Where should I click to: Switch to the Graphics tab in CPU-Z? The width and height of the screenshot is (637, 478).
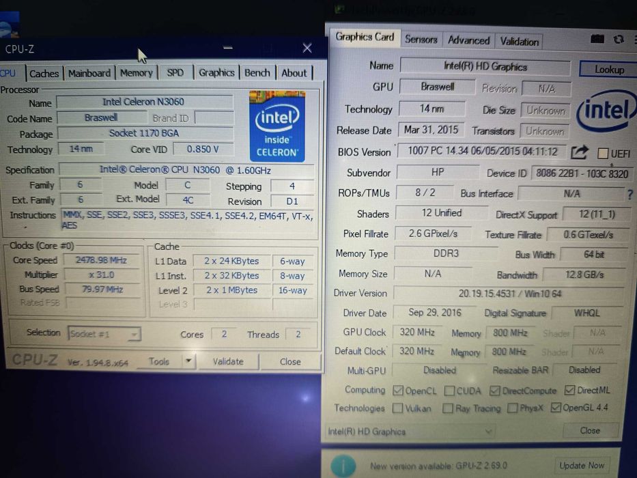tap(216, 73)
